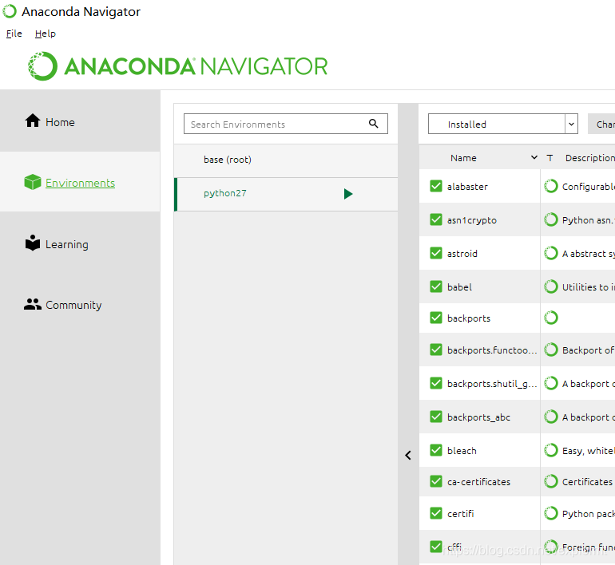Image resolution: width=615 pixels, height=565 pixels.
Task: Toggle the backports package checkbox
Action: 436,318
